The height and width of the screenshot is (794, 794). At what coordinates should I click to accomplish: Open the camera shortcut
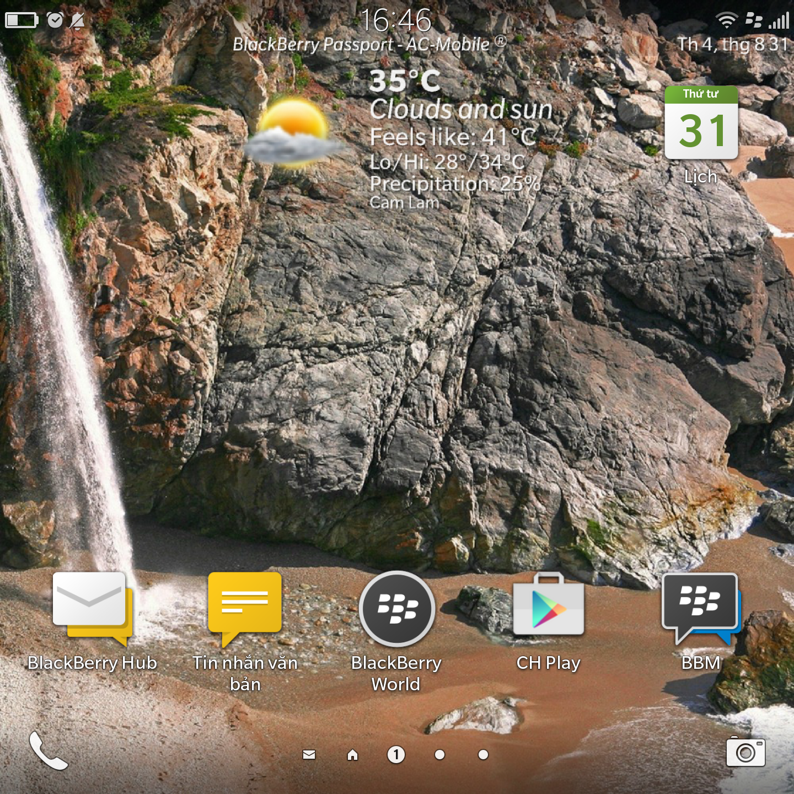click(x=745, y=752)
